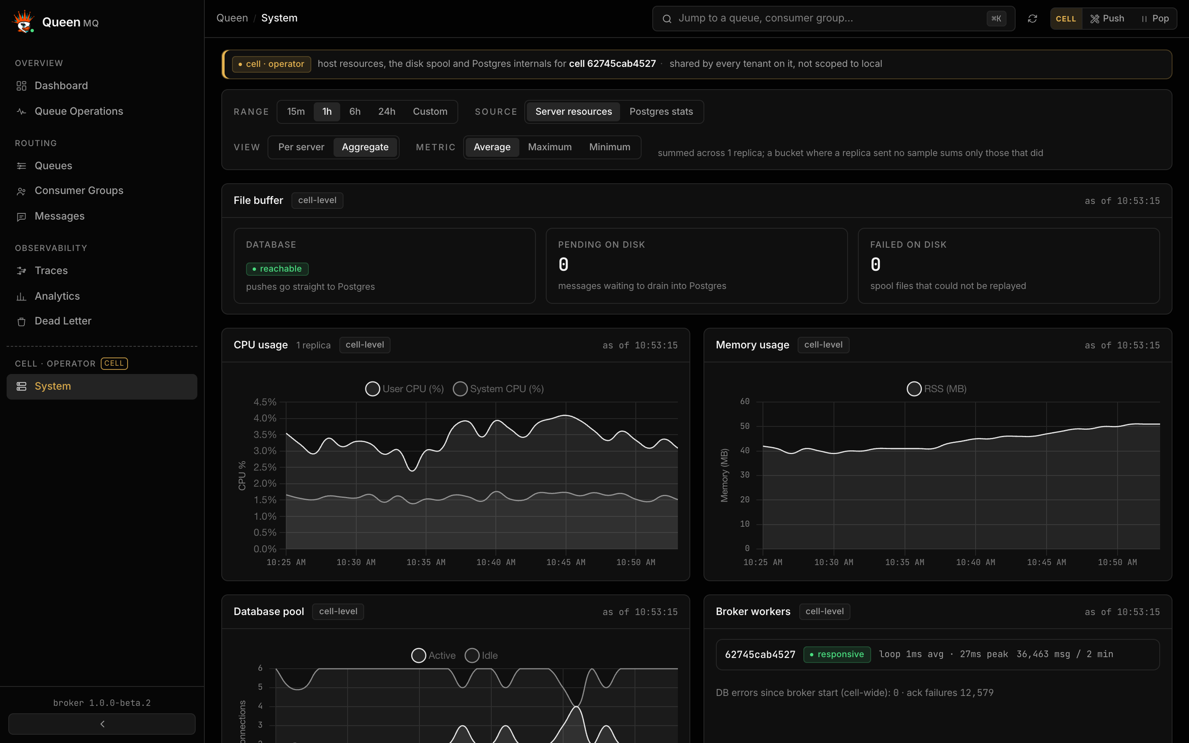Click the Pending on disk value
Viewport: 1189px width, 743px height.
(x=564, y=264)
